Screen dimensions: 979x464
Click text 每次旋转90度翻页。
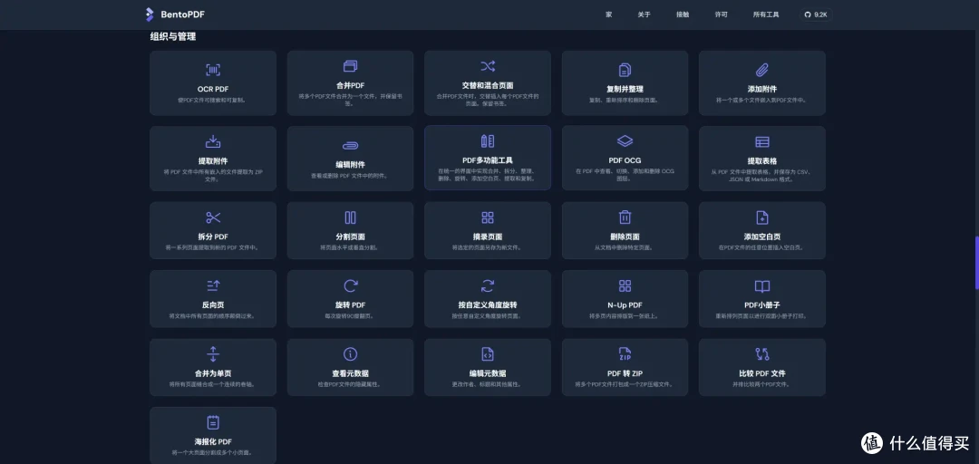pyautogui.click(x=350, y=316)
